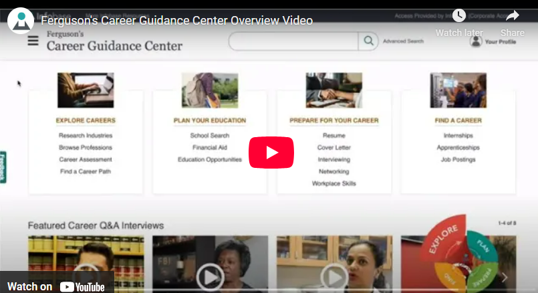Open School Search link
The width and height of the screenshot is (538, 293).
click(x=210, y=135)
